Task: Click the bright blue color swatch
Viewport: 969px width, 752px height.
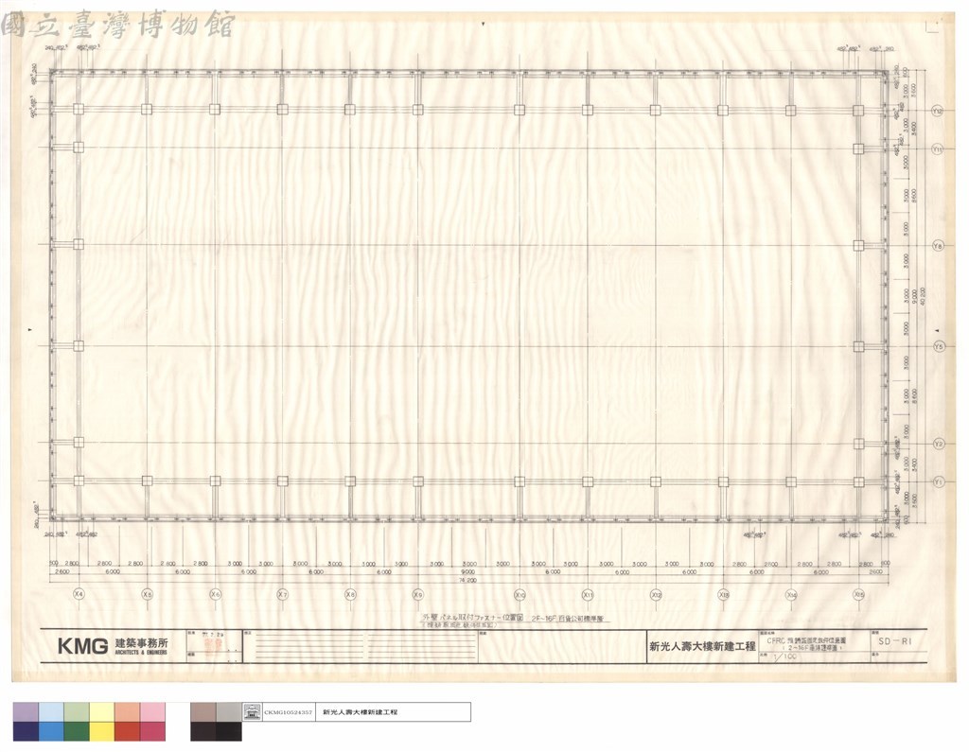Action: (51, 731)
